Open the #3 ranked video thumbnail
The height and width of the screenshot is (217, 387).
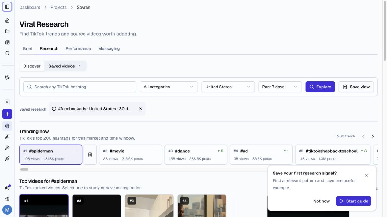(x=149, y=206)
